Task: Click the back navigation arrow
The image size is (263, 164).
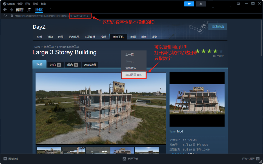Action: [x=5, y=10]
